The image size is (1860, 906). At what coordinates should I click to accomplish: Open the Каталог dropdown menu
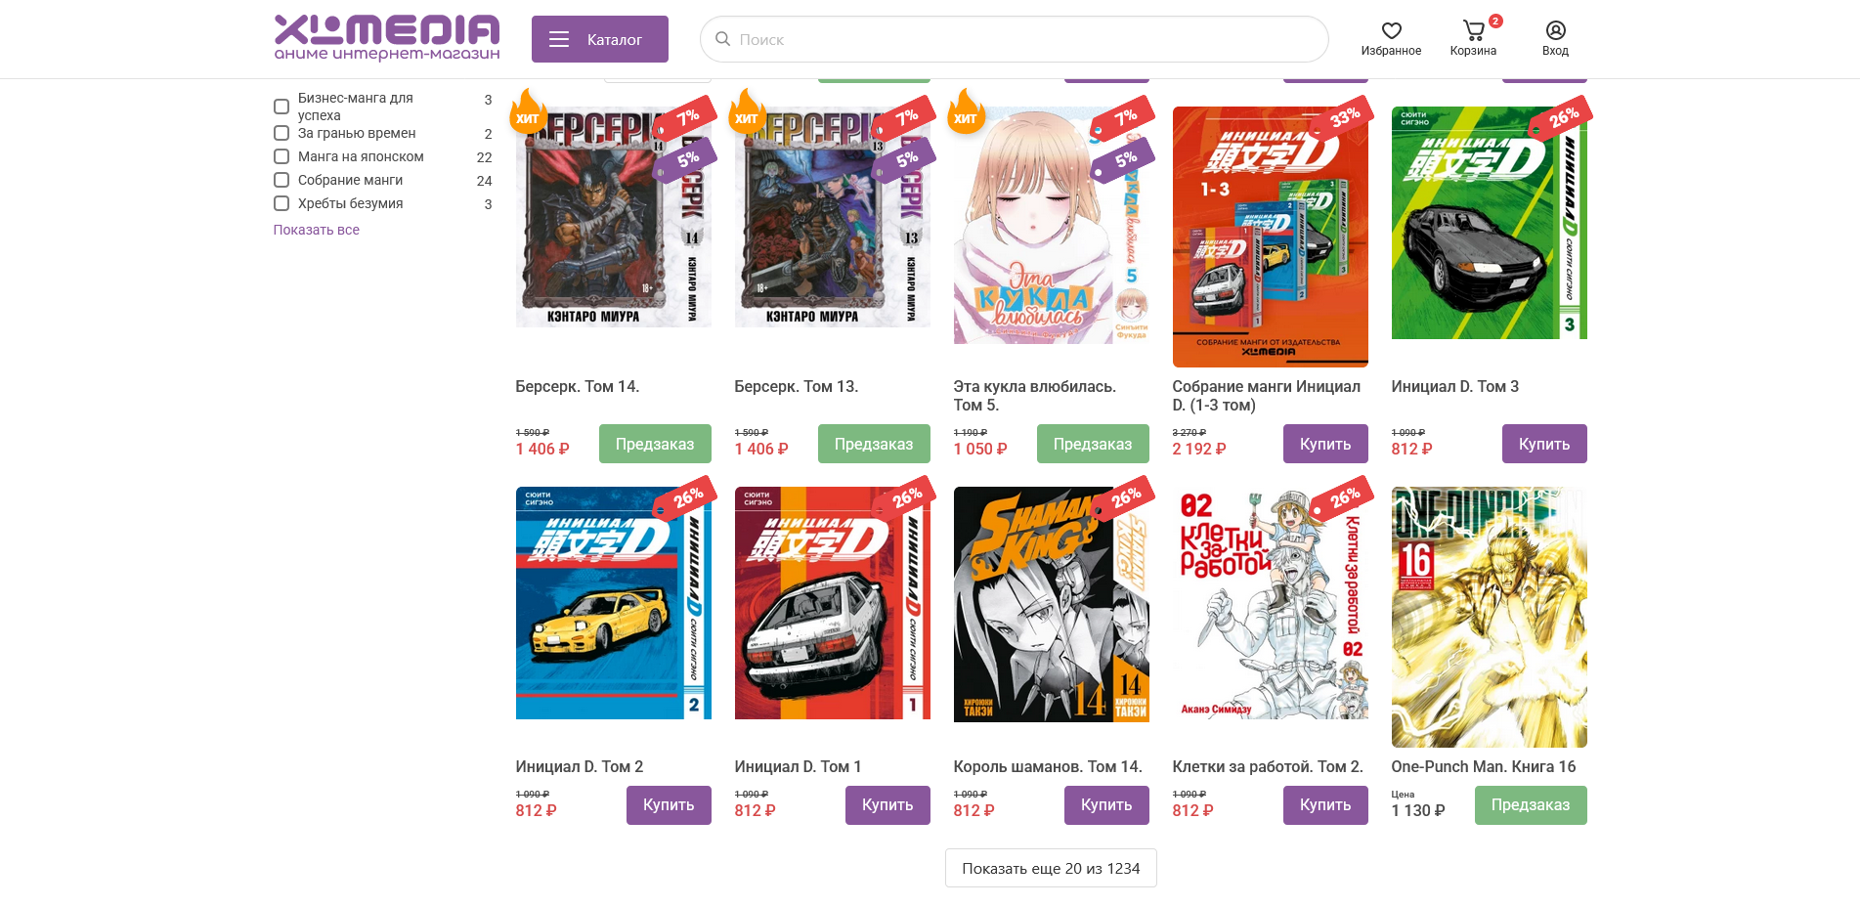[600, 39]
